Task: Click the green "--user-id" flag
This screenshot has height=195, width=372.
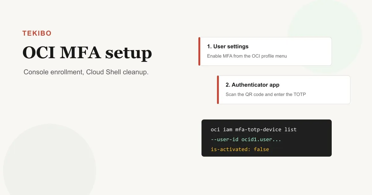Action: 225,139
